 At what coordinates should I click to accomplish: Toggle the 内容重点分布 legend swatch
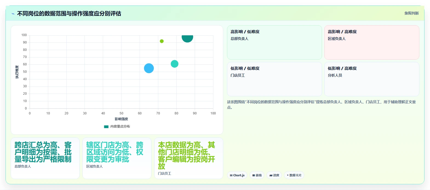pos(106,127)
